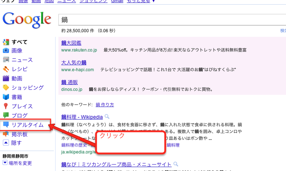Click the すべて multicolor icon
286x171 pixels.
6,42
